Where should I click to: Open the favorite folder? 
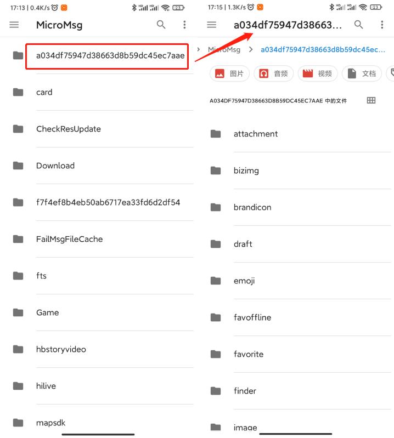249,354
